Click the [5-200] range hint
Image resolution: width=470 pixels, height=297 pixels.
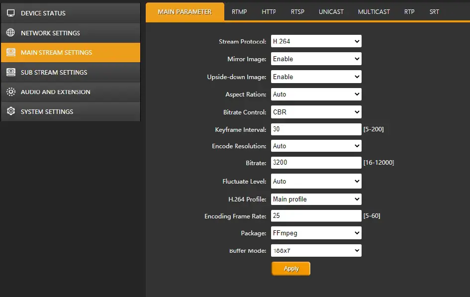(x=374, y=129)
